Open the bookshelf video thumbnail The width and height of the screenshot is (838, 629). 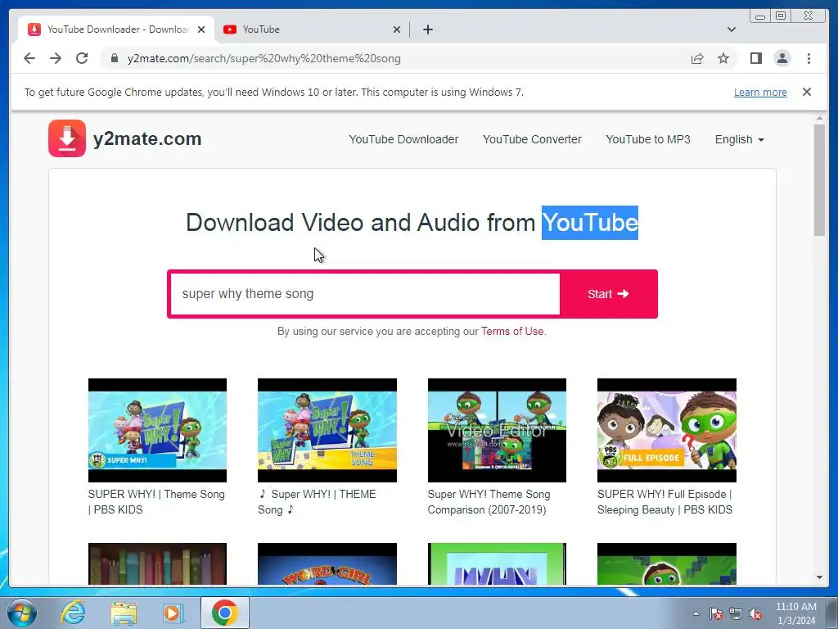coord(157,563)
